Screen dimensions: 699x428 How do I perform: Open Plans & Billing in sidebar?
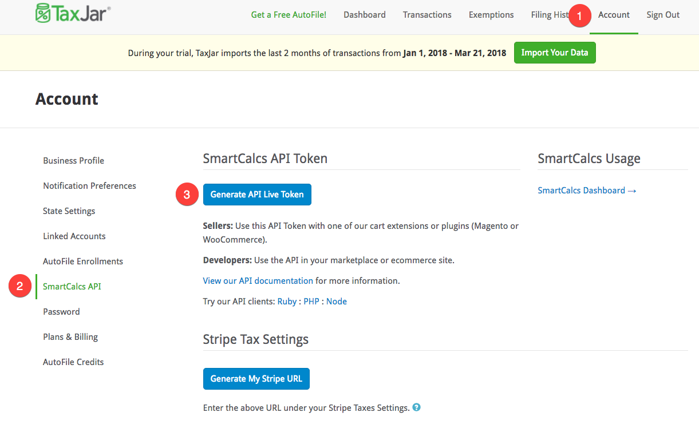pyautogui.click(x=70, y=337)
